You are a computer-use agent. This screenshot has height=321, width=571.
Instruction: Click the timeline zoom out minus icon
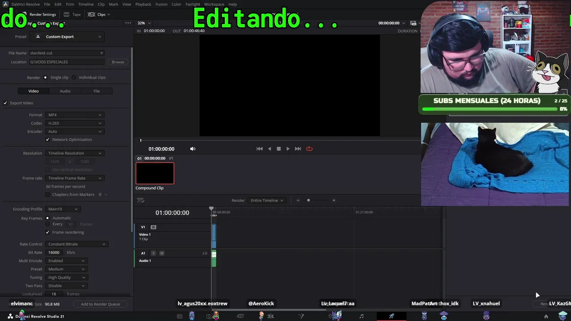298,201
